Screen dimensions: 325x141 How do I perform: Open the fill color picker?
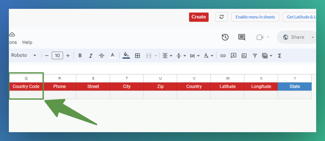[x=126, y=56]
